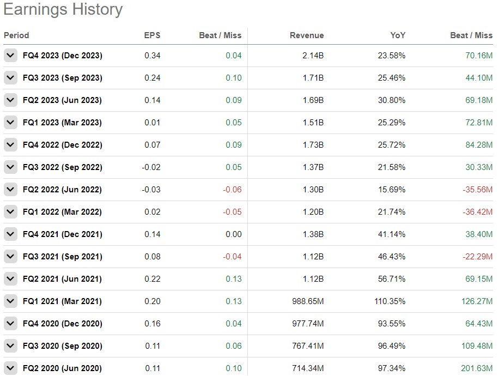This screenshot has width=499, height=376.
Task: Open the FQ1 2021 (Mar 2021) detail dropdown
Action: (10, 301)
